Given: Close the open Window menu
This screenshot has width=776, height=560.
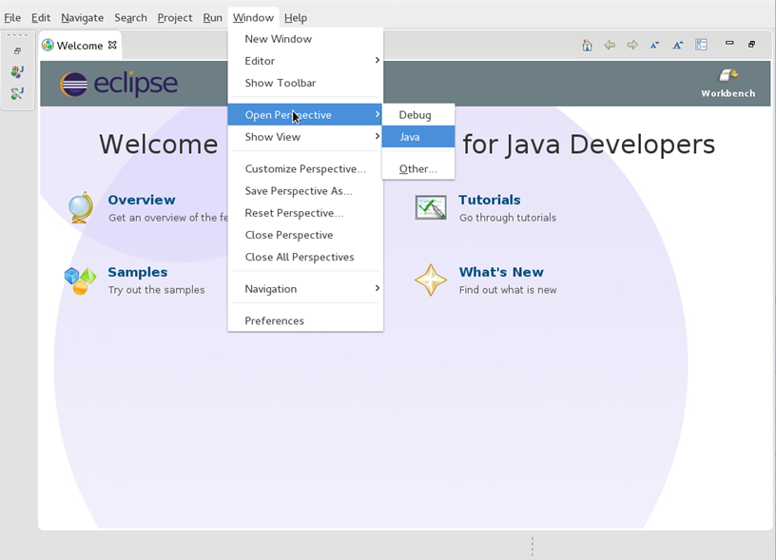Looking at the screenshot, I should tap(253, 18).
